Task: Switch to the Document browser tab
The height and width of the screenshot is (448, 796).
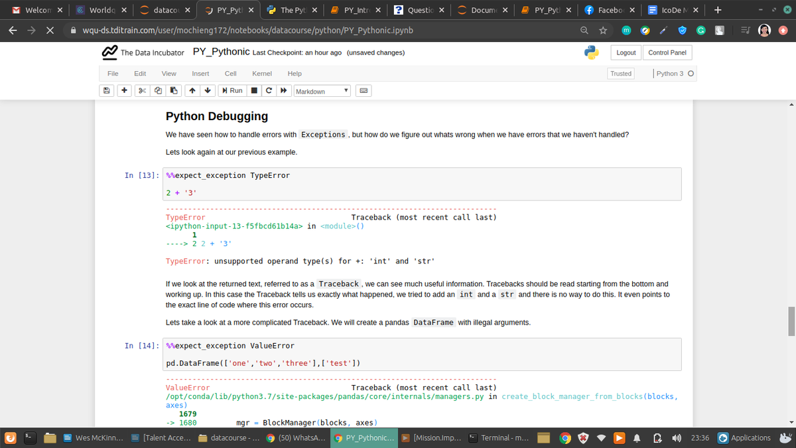Action: point(482,11)
